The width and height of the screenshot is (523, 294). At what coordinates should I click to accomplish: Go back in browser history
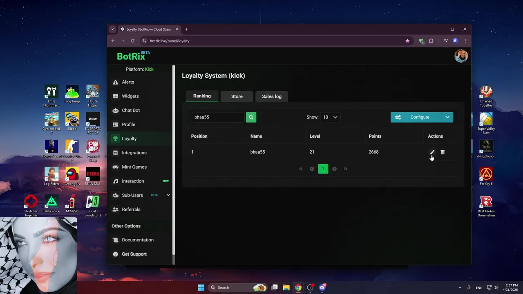click(x=113, y=41)
